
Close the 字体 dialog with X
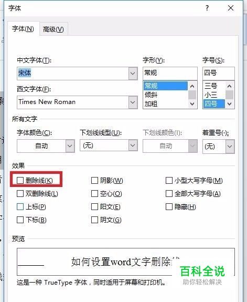[231, 8]
